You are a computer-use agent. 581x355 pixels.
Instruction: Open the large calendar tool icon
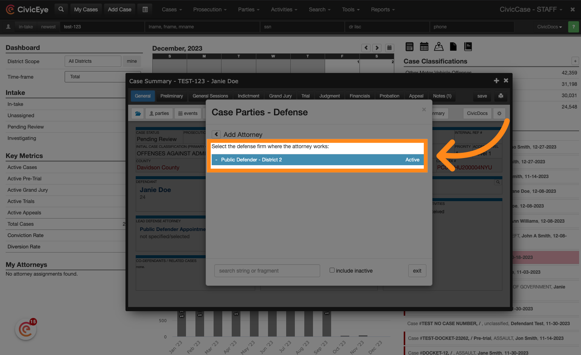pos(424,47)
